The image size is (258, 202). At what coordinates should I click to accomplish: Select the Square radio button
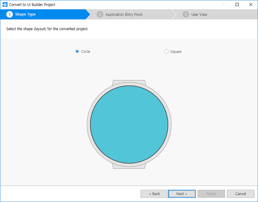(x=166, y=52)
